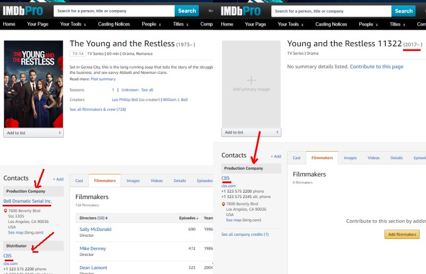Sort by Episodes column arrow
426x274 pixels.
[197, 218]
